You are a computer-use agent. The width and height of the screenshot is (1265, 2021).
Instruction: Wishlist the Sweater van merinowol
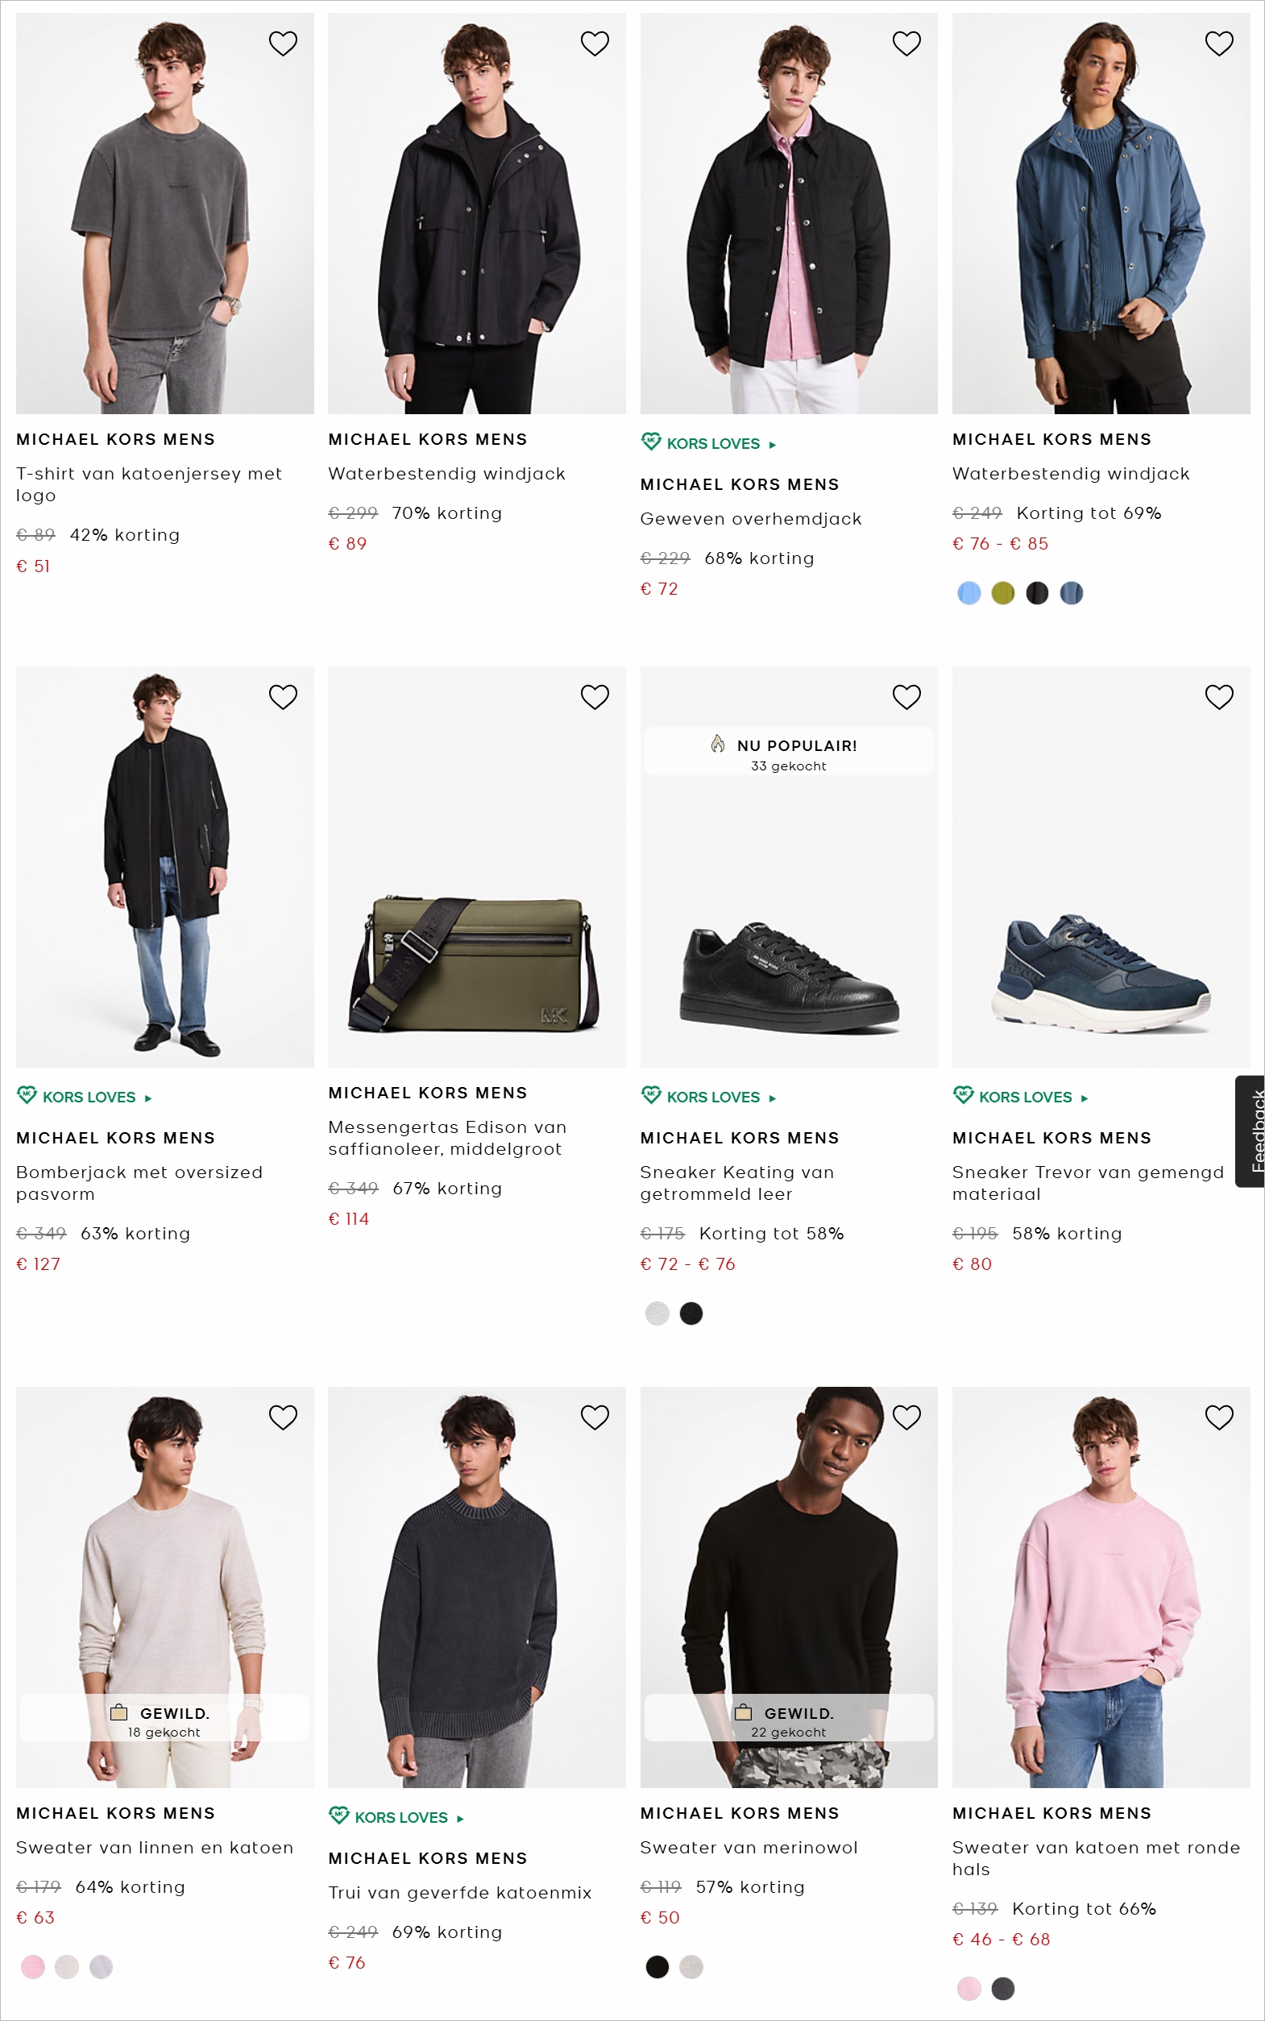pyautogui.click(x=906, y=1417)
